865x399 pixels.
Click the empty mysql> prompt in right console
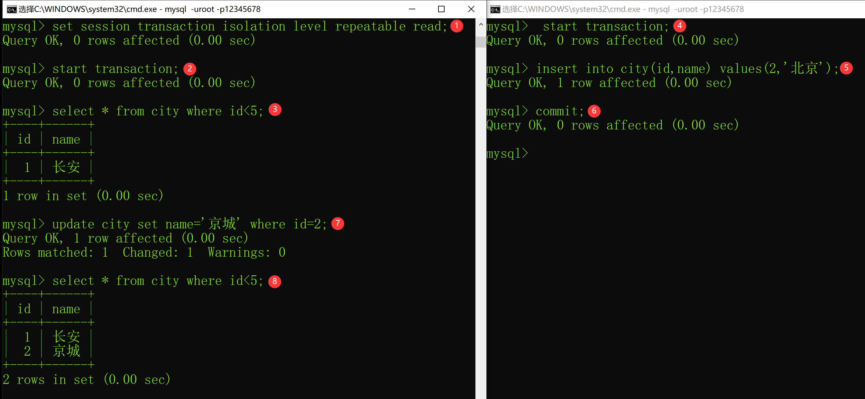pyautogui.click(x=507, y=154)
